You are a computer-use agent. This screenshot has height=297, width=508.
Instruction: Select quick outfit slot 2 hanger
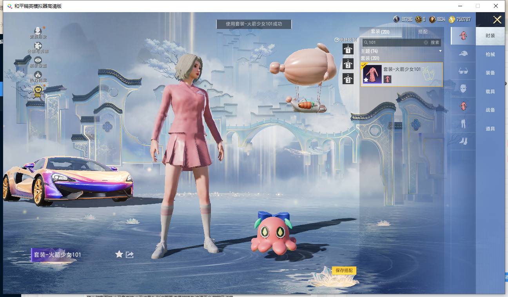(348, 64)
